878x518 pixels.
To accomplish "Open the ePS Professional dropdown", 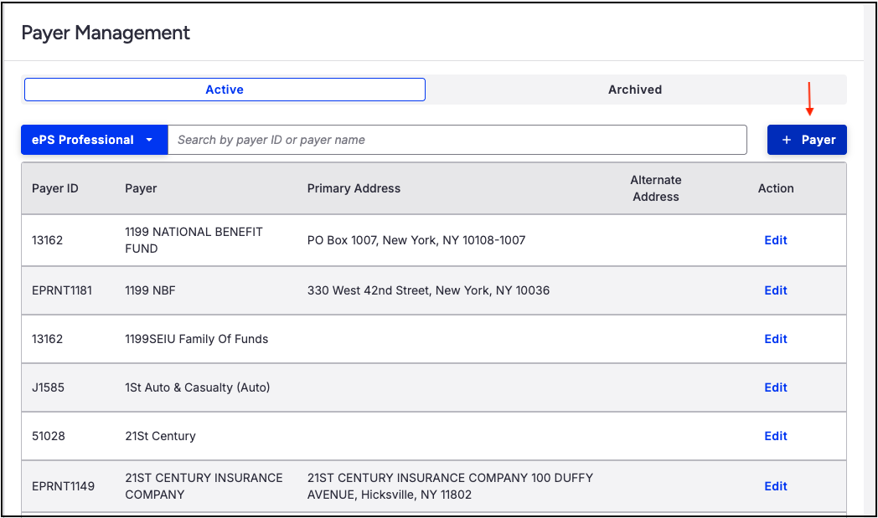I will pos(94,140).
